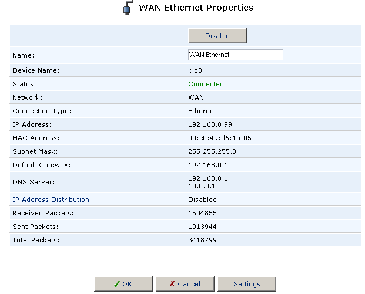The image size is (365, 294).
Task: Click the red X icon on Cancel
Action: click(x=172, y=284)
